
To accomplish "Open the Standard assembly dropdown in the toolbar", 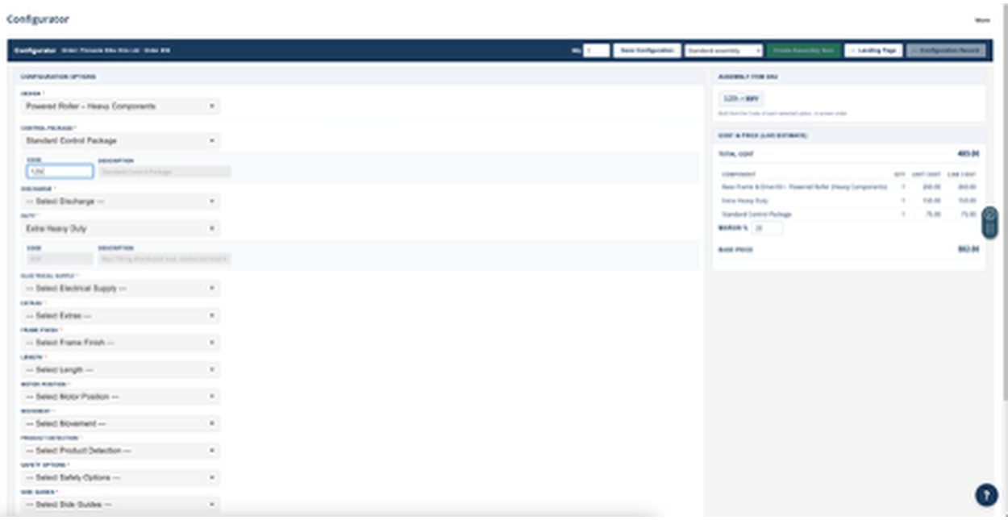I will point(723,50).
